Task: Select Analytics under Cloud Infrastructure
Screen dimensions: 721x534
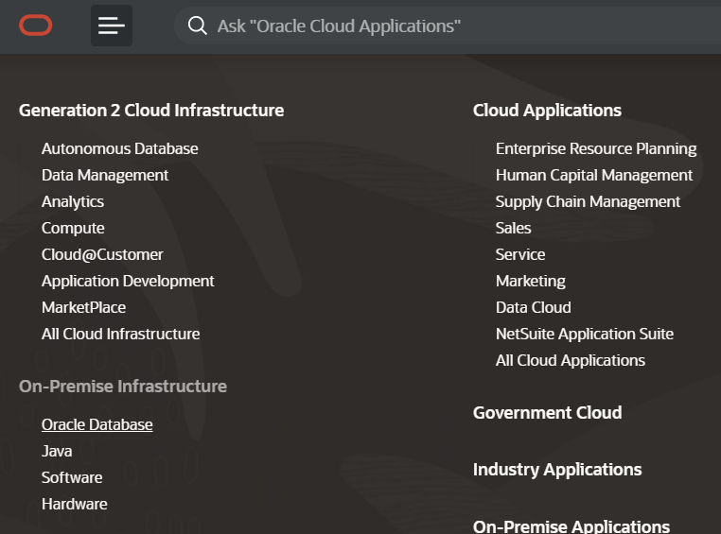Action: tap(73, 202)
